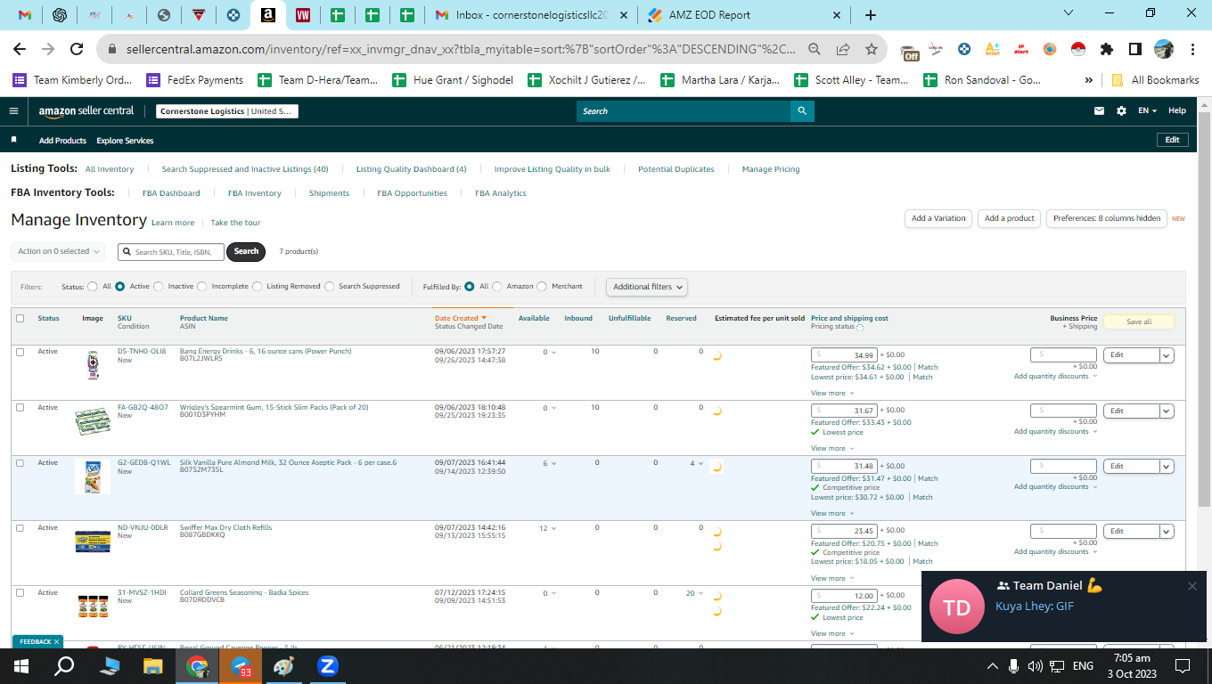Open the Shipments tool
The height and width of the screenshot is (684, 1212).
coord(330,193)
